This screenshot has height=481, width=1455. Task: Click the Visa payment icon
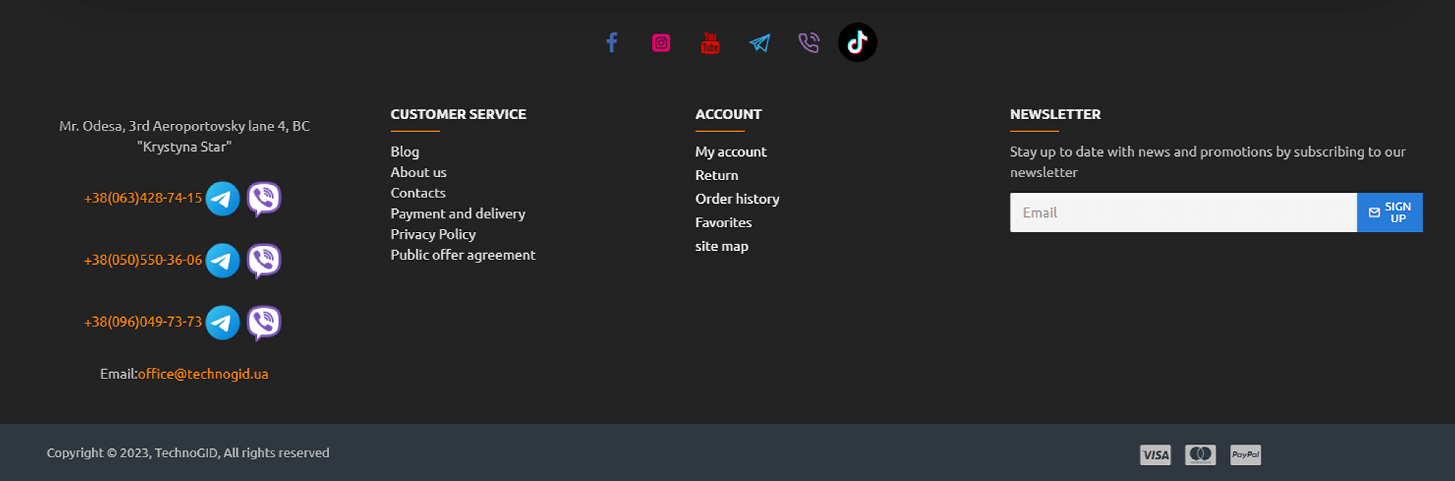[1155, 455]
